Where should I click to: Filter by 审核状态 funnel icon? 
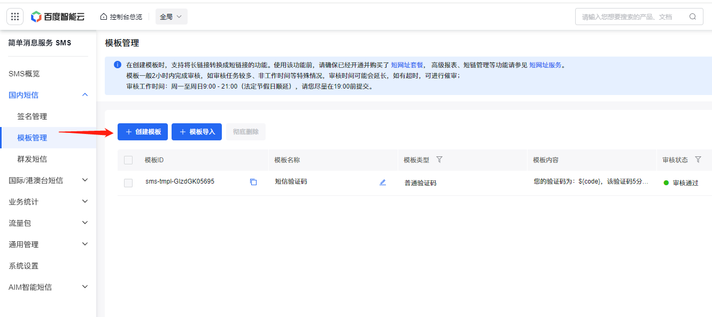coord(698,160)
